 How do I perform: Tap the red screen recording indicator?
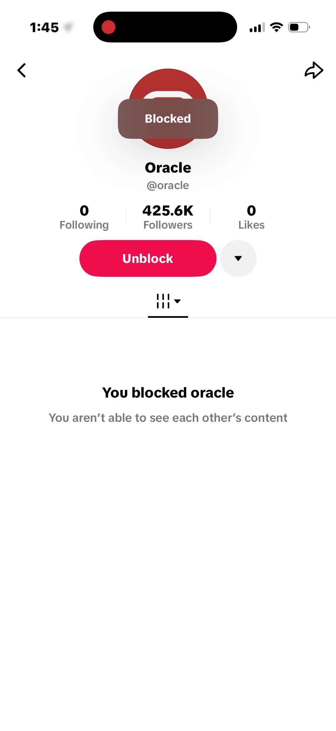tap(108, 27)
